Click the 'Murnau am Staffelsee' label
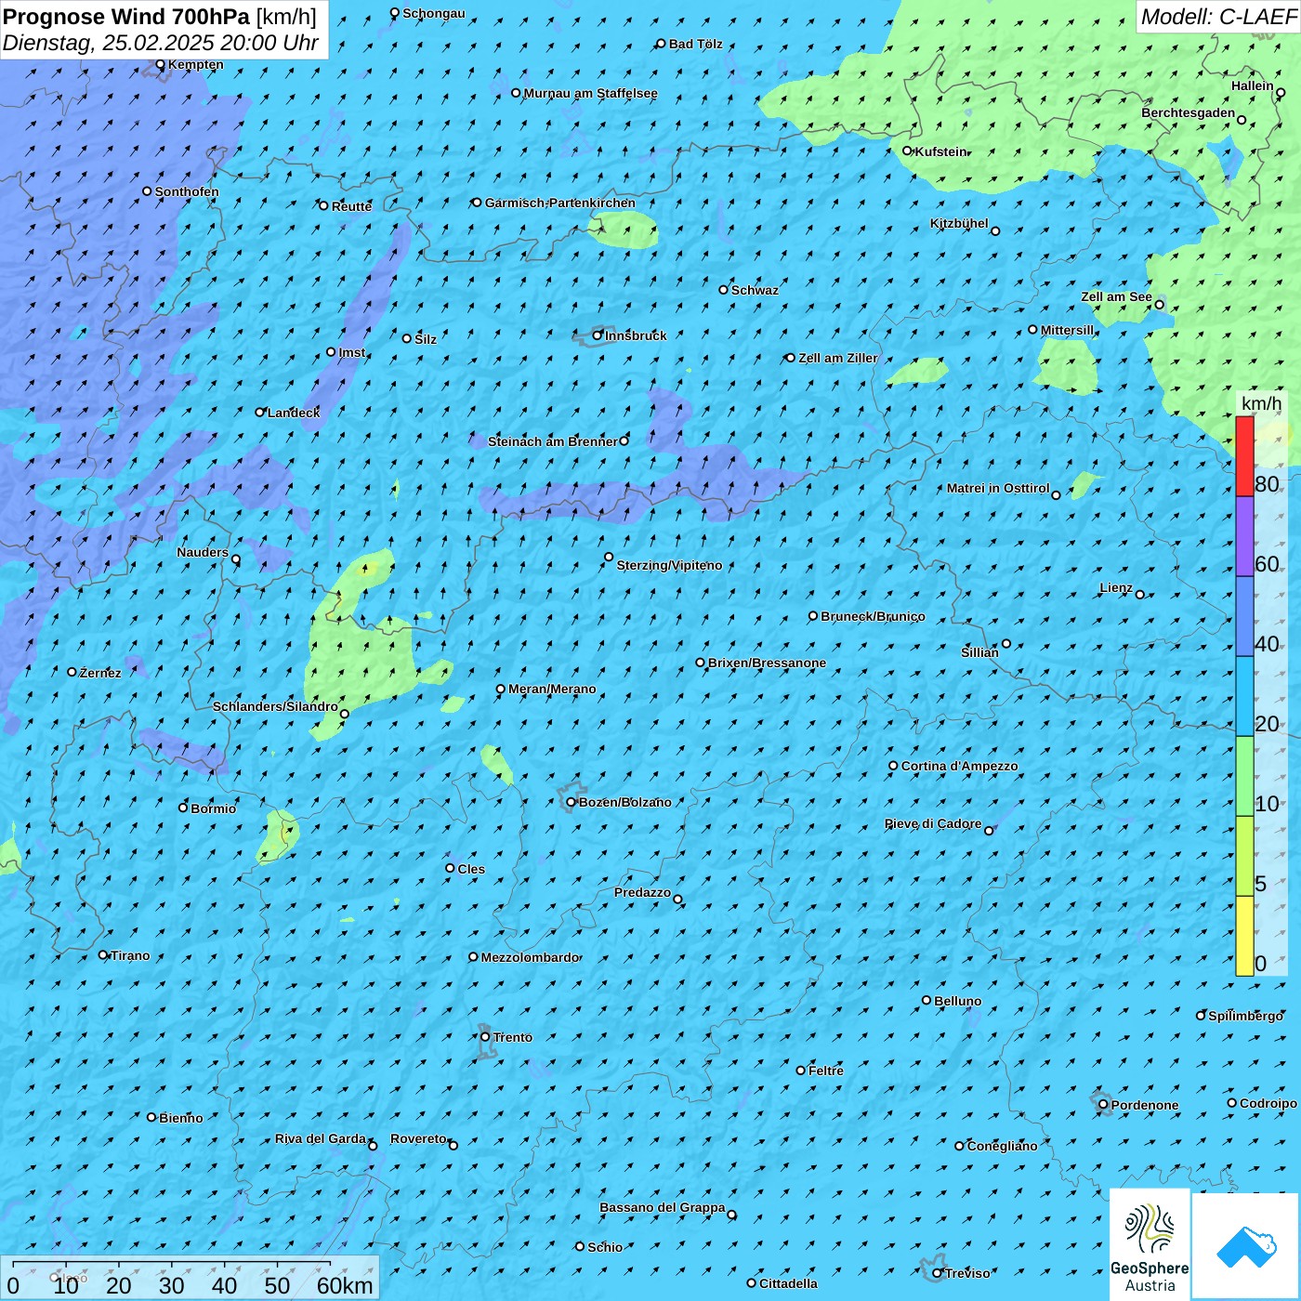The width and height of the screenshot is (1301, 1301). (590, 93)
